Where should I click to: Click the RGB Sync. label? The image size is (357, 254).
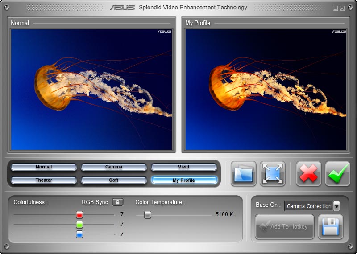(95, 202)
